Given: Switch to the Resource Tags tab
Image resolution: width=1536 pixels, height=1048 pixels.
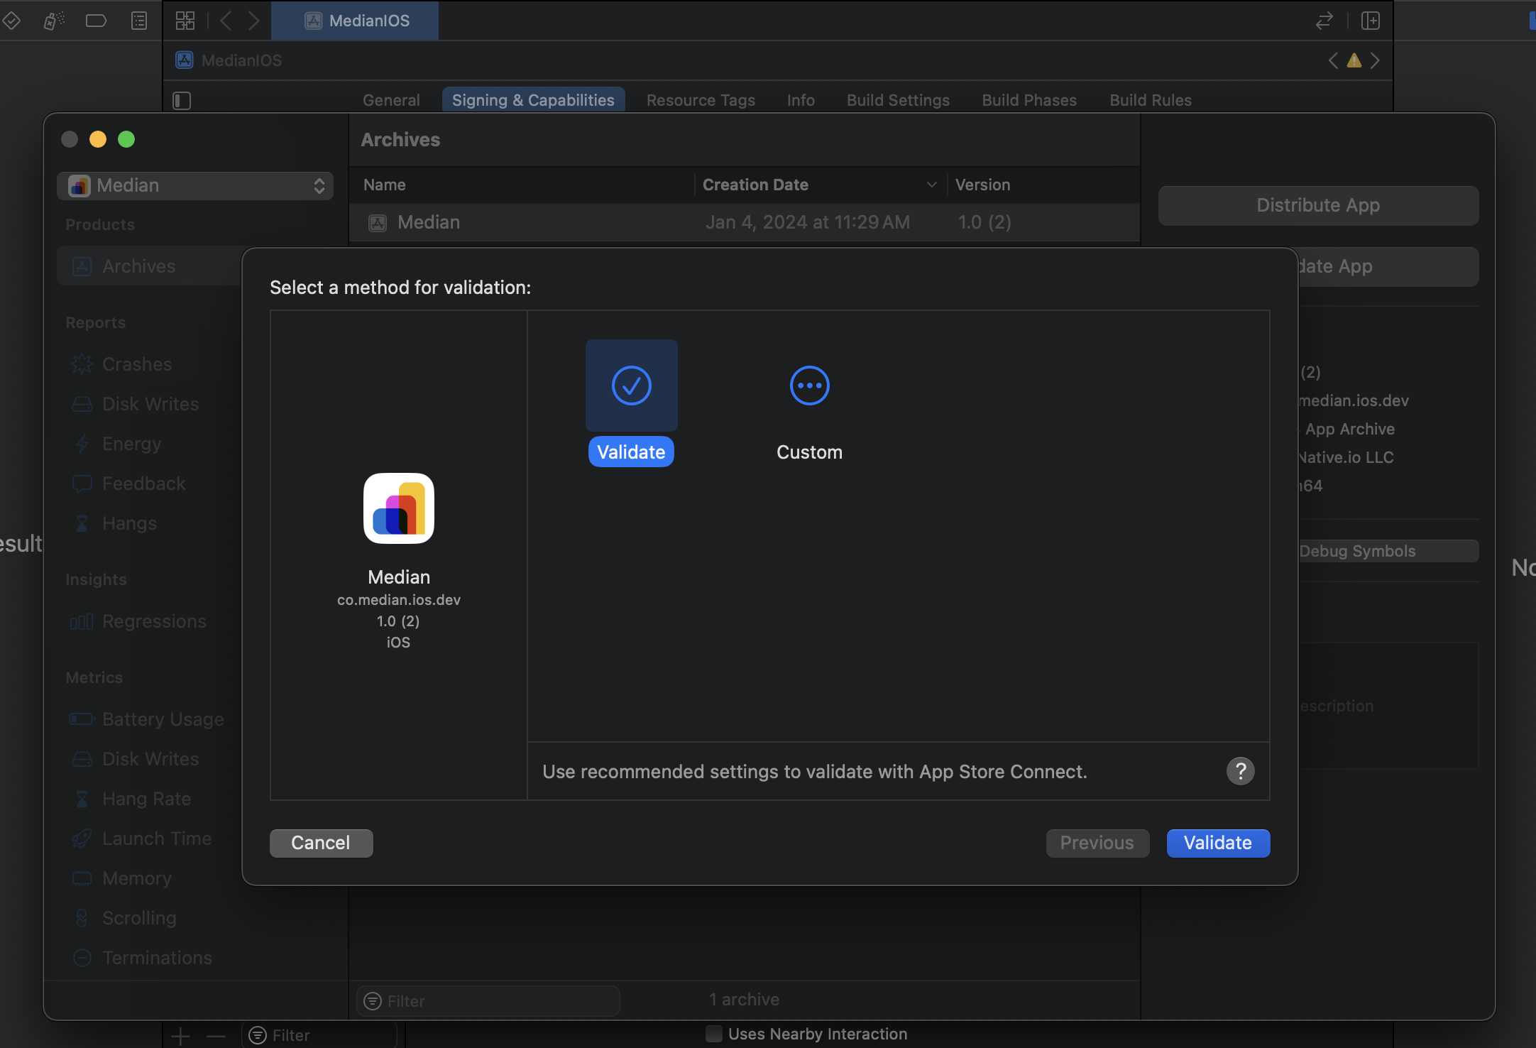Looking at the screenshot, I should pyautogui.click(x=701, y=100).
